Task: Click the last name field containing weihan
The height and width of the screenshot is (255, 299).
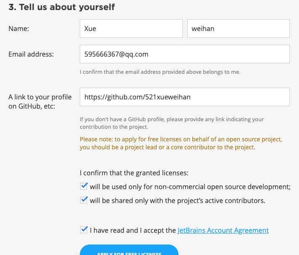Action: [238, 29]
